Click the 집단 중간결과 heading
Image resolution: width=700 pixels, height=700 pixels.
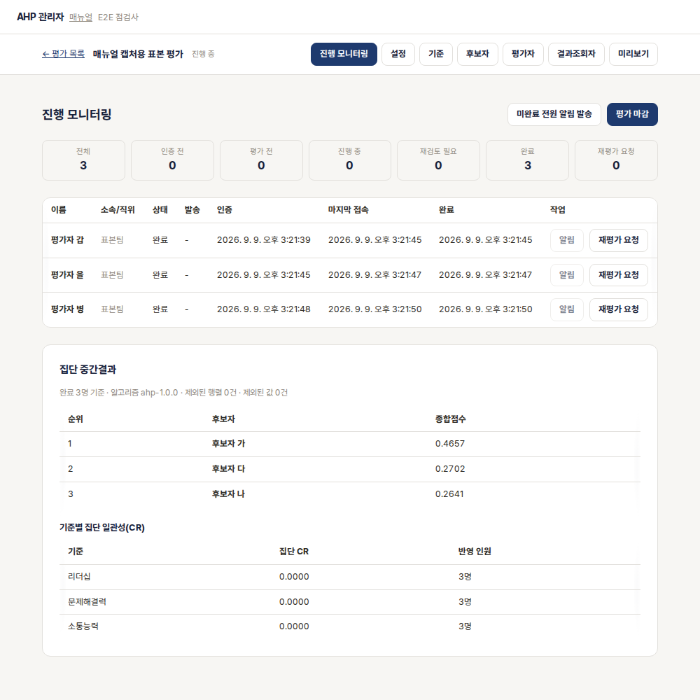click(88, 369)
